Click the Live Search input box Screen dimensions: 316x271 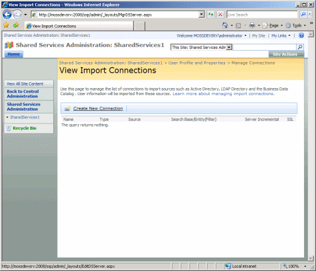click(x=262, y=15)
